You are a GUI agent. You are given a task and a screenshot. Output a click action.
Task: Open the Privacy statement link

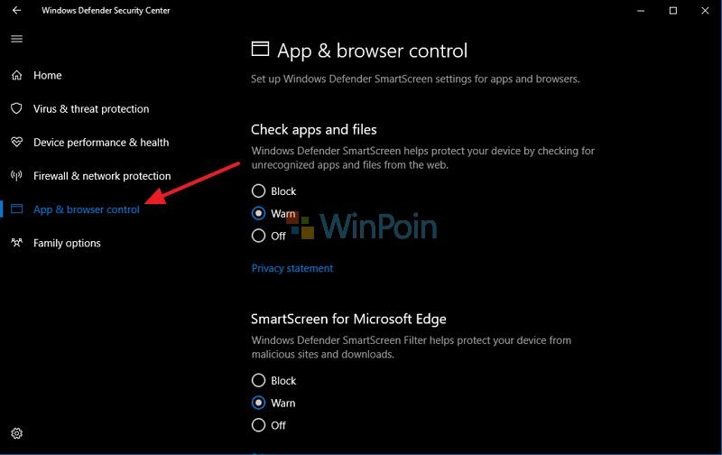[292, 268]
